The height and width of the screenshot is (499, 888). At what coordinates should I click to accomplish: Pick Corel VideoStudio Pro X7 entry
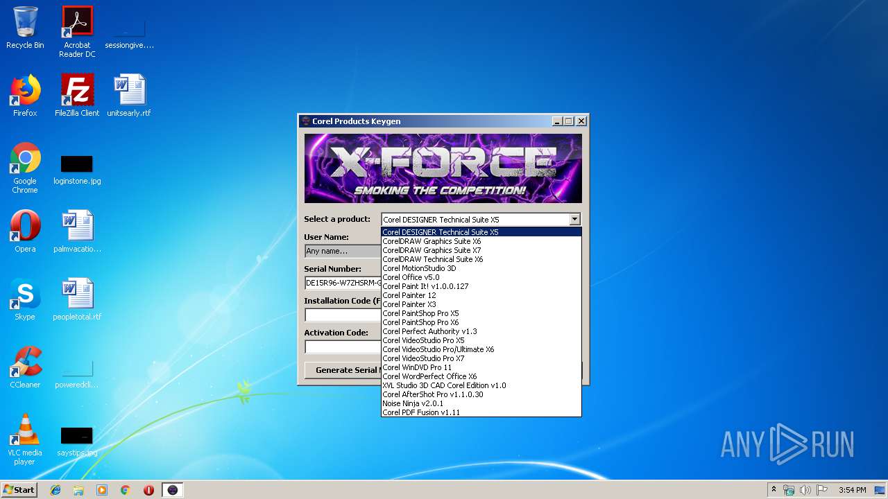pyautogui.click(x=481, y=358)
